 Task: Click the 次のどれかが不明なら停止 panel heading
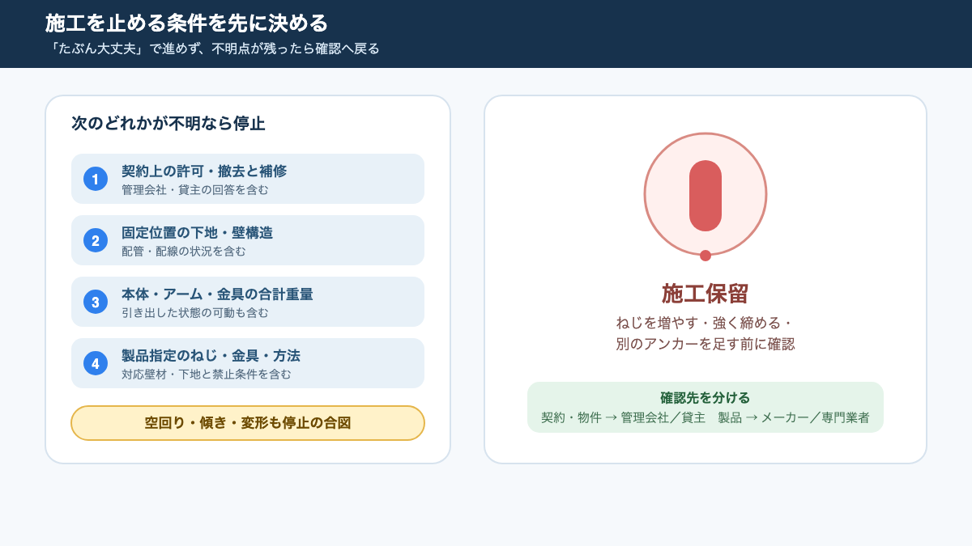point(168,124)
